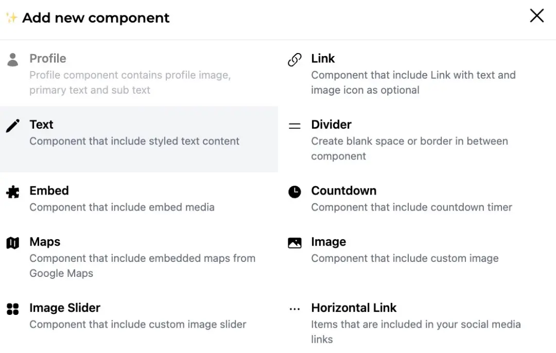Choose the Image Slider grid icon
Screen dimensions: 556x353
click(13, 309)
